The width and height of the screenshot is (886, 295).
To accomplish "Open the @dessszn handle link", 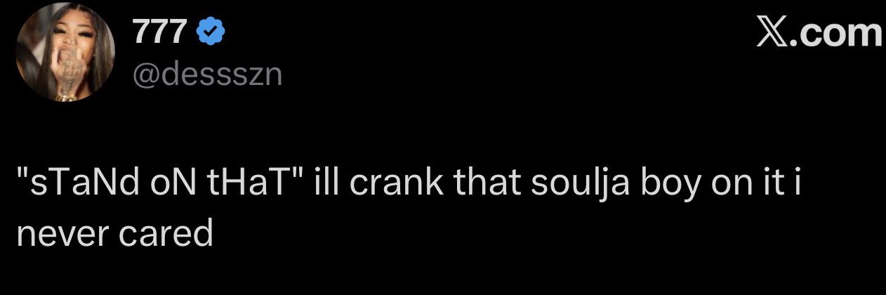I will (207, 73).
